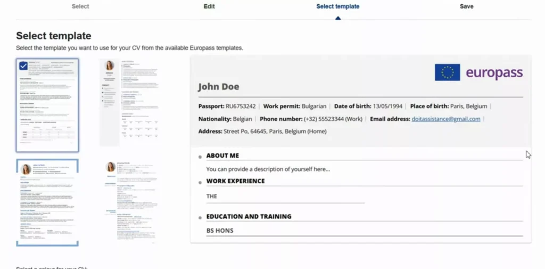Click the ABOUT ME section heading
Screen dimensions: 545x269
[222, 156]
